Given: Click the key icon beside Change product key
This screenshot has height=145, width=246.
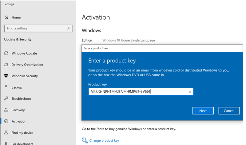Looking at the screenshot, I should (x=85, y=140).
